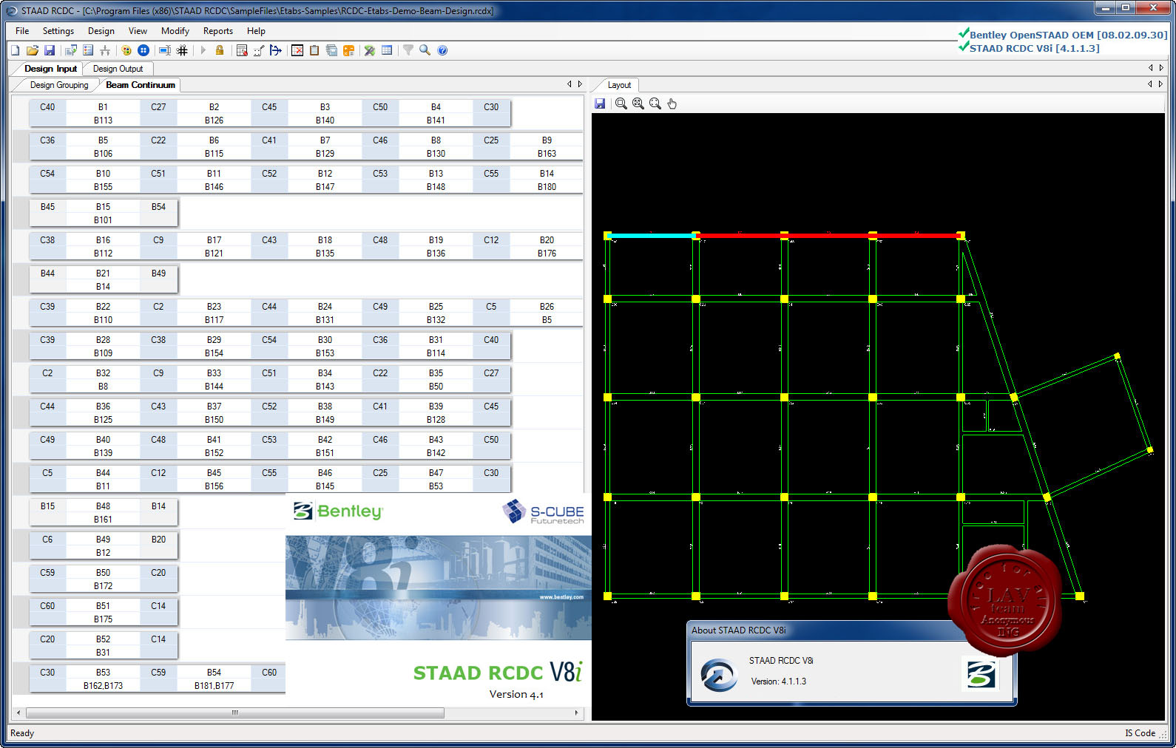Click the stacked windows icon
Viewport: 1176px width, 748px height.
(331, 50)
